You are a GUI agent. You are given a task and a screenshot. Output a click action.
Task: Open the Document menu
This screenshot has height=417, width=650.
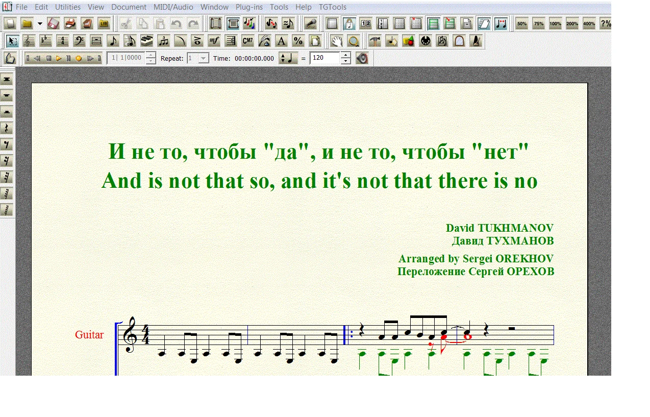point(129,7)
